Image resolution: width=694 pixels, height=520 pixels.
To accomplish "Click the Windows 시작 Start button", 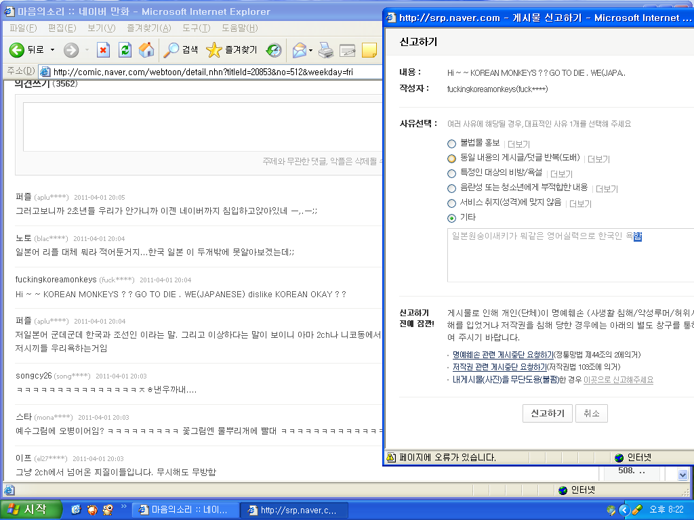I will point(30,510).
